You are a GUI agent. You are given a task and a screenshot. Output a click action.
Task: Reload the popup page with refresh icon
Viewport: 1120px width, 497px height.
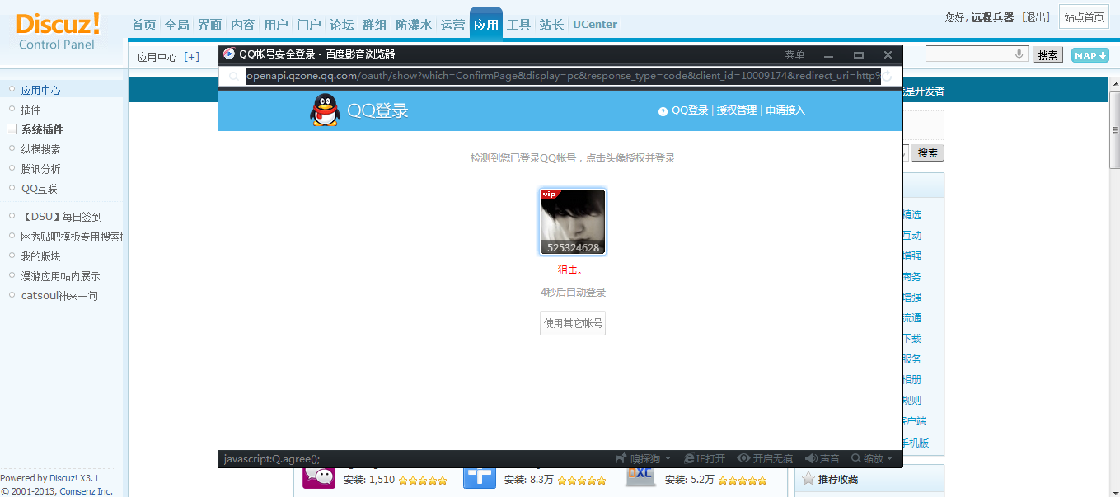click(888, 76)
